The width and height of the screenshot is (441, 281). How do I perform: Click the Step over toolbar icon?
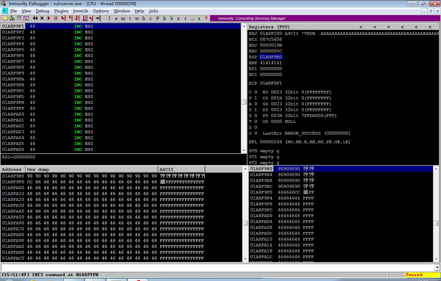tap(71, 18)
